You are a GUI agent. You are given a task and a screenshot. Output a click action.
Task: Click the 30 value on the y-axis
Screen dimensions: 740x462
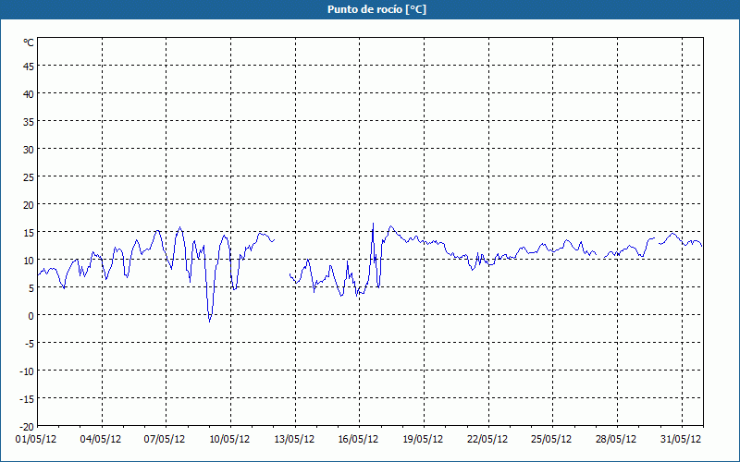29,150
